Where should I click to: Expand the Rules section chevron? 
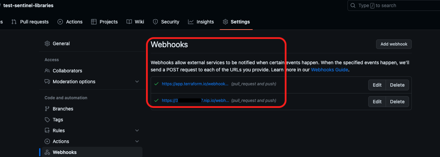point(137,130)
